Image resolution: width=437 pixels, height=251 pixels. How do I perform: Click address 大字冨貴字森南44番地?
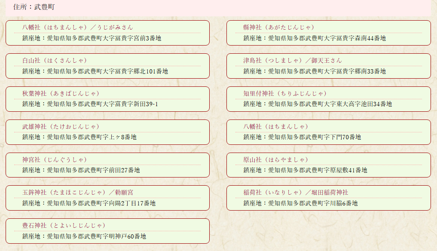pos(315,38)
